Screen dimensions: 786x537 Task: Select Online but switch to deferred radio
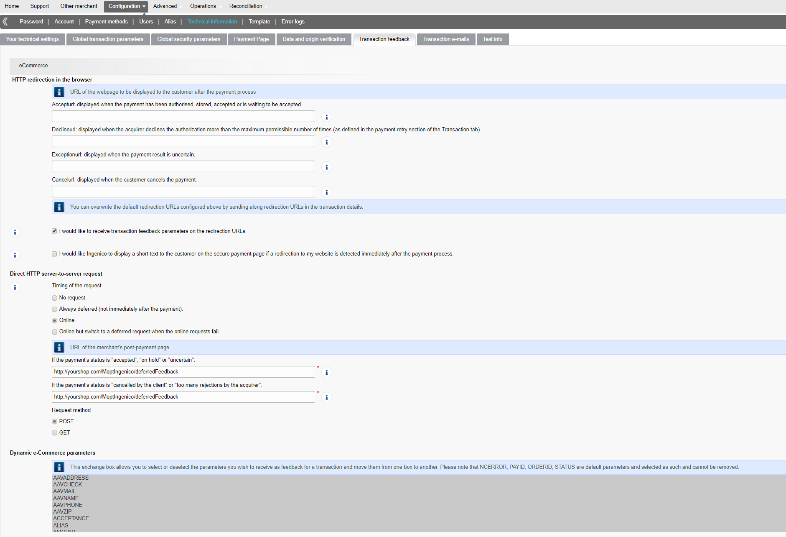coord(54,332)
